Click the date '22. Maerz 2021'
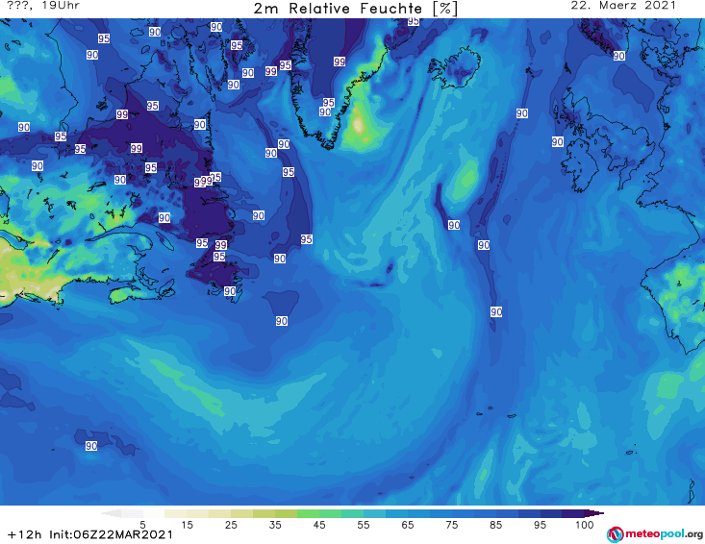Viewport: 705px width, 544px height. 623,6
